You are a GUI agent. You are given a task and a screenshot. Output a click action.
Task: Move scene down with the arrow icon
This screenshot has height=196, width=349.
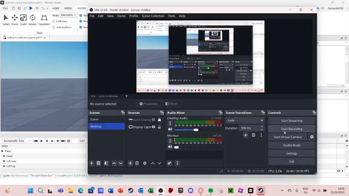tap(121, 163)
